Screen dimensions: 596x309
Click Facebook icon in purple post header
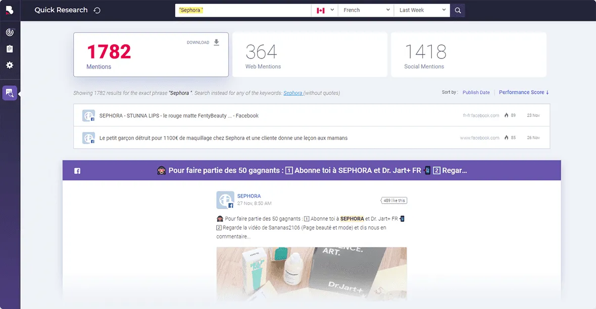(x=77, y=171)
